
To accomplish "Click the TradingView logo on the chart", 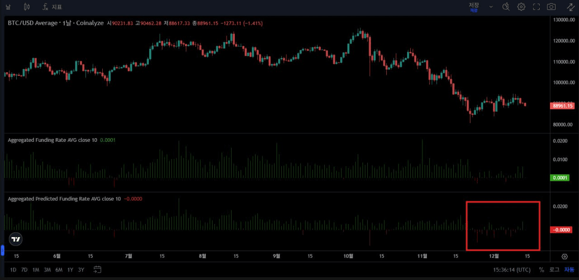I will (x=15, y=239).
